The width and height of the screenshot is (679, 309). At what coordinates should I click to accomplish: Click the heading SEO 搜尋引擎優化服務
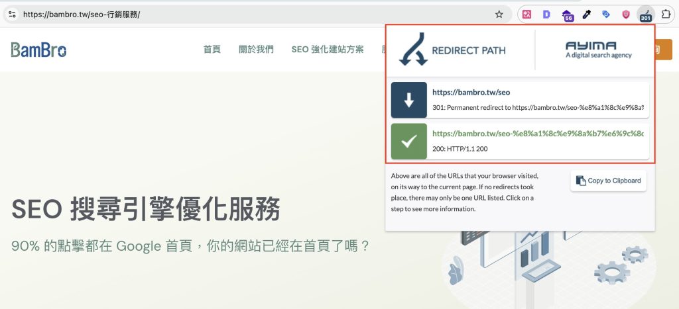pyautogui.click(x=146, y=210)
